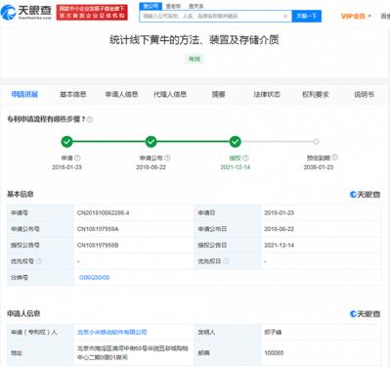Click the help icon beside 优先权日 label
This screenshot has width=390, height=367.
[x=226, y=261]
